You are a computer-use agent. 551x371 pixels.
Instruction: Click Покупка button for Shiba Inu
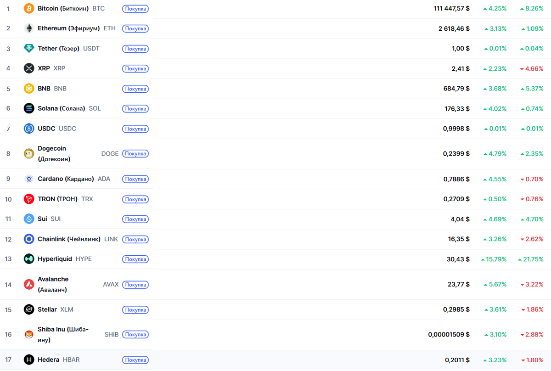[x=135, y=335]
